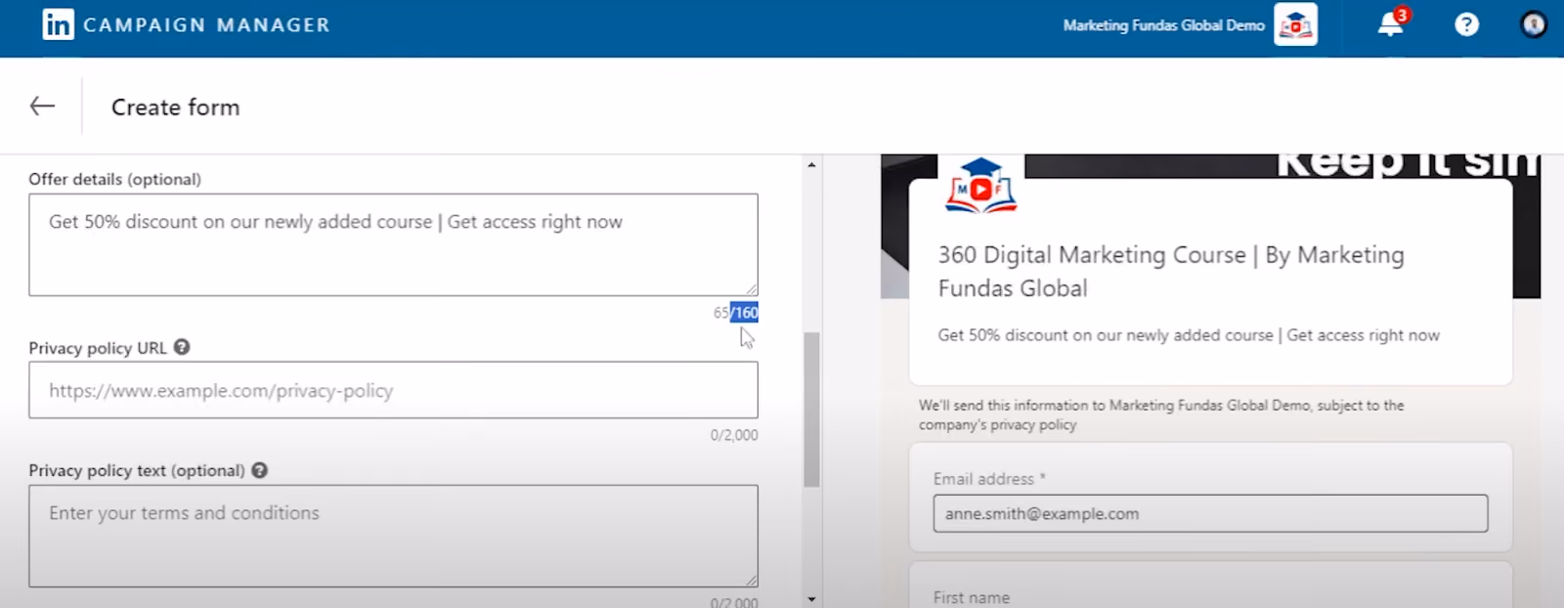Click the preview offer text about 50% discount
This screenshot has width=1564, height=608.
click(1189, 335)
